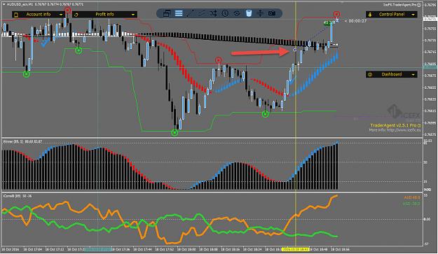
Task: Click the triangle beside AUDUSD title
Action: pos(4,4)
